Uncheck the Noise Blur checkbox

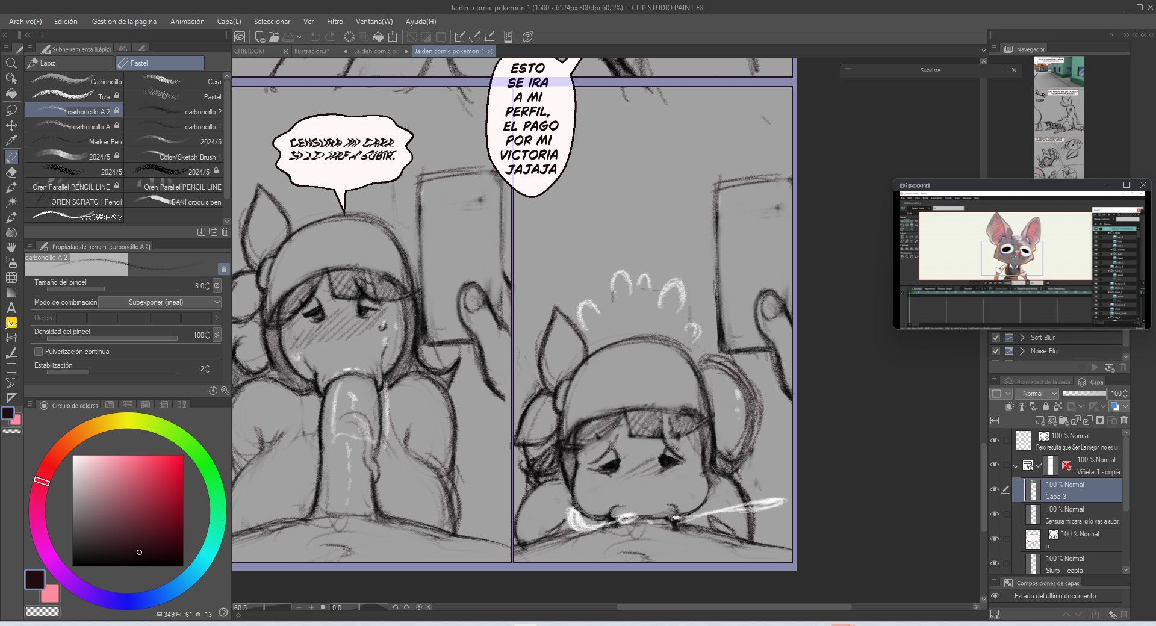click(x=995, y=351)
